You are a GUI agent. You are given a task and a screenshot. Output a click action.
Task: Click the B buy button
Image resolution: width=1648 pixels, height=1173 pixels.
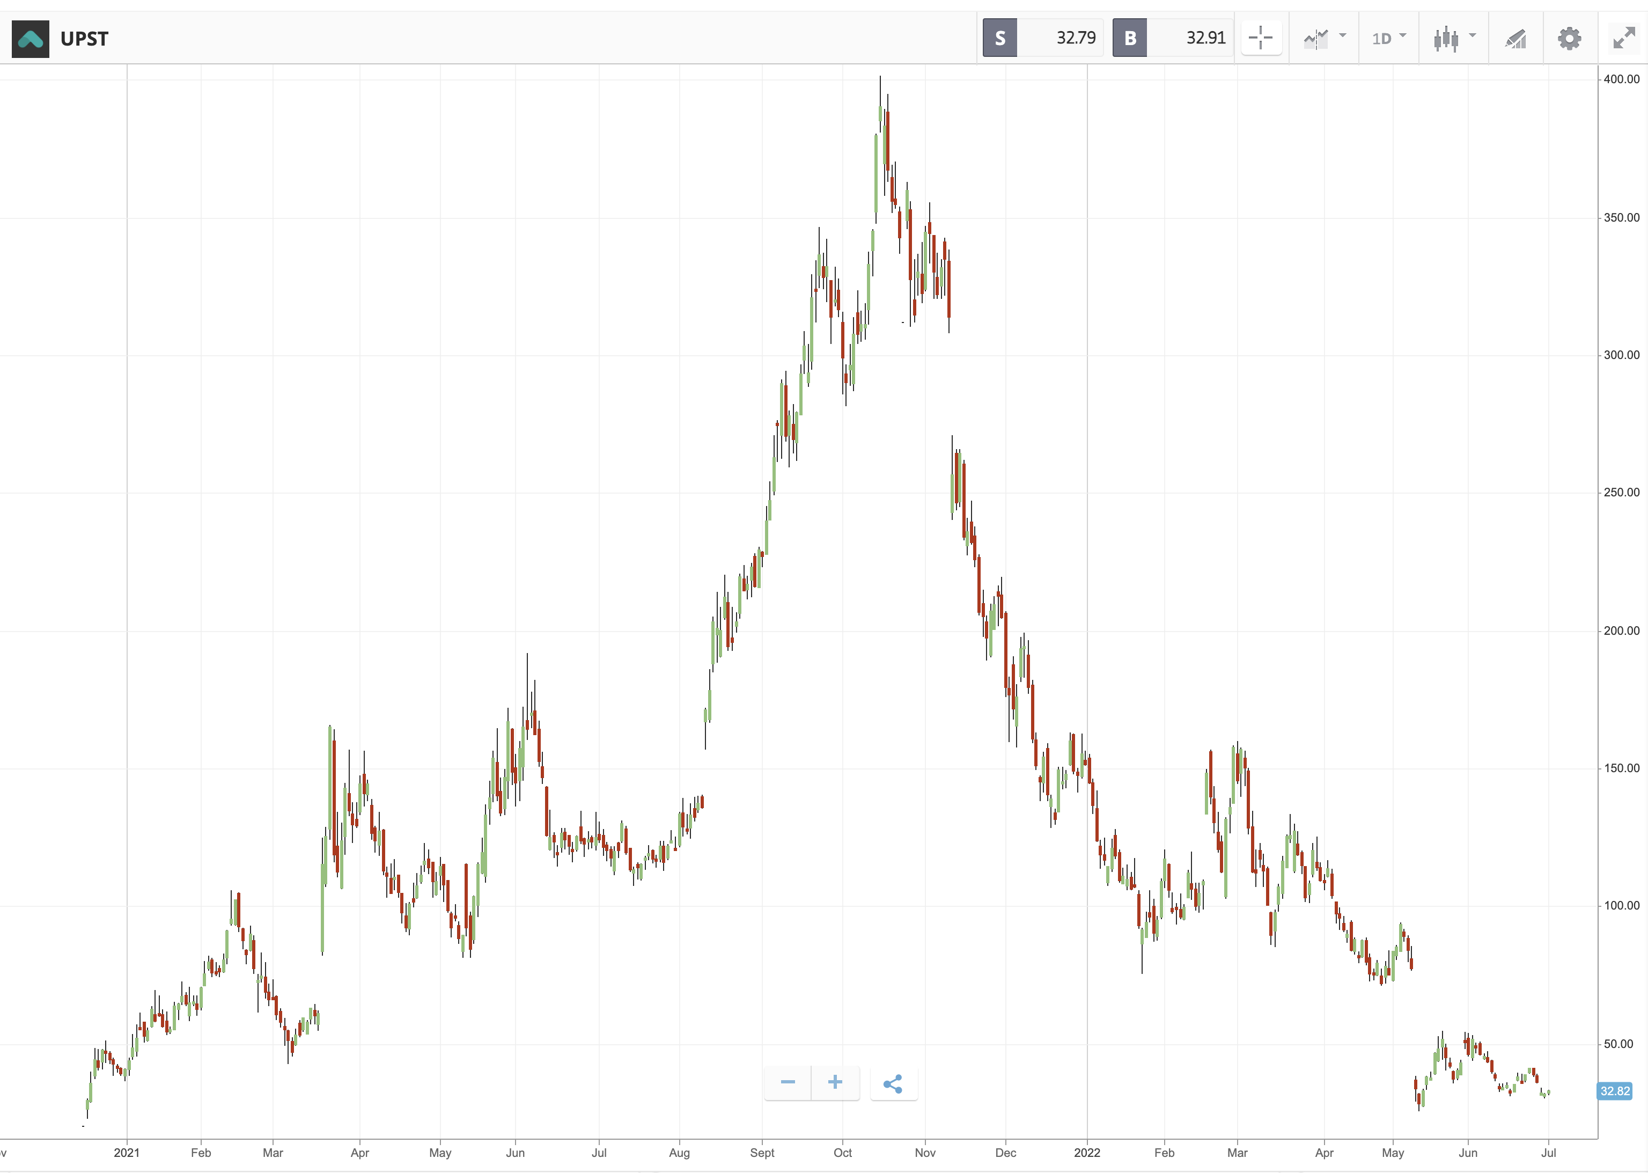point(1129,38)
